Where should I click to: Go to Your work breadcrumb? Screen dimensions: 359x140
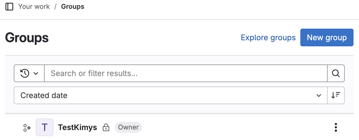pos(34,7)
